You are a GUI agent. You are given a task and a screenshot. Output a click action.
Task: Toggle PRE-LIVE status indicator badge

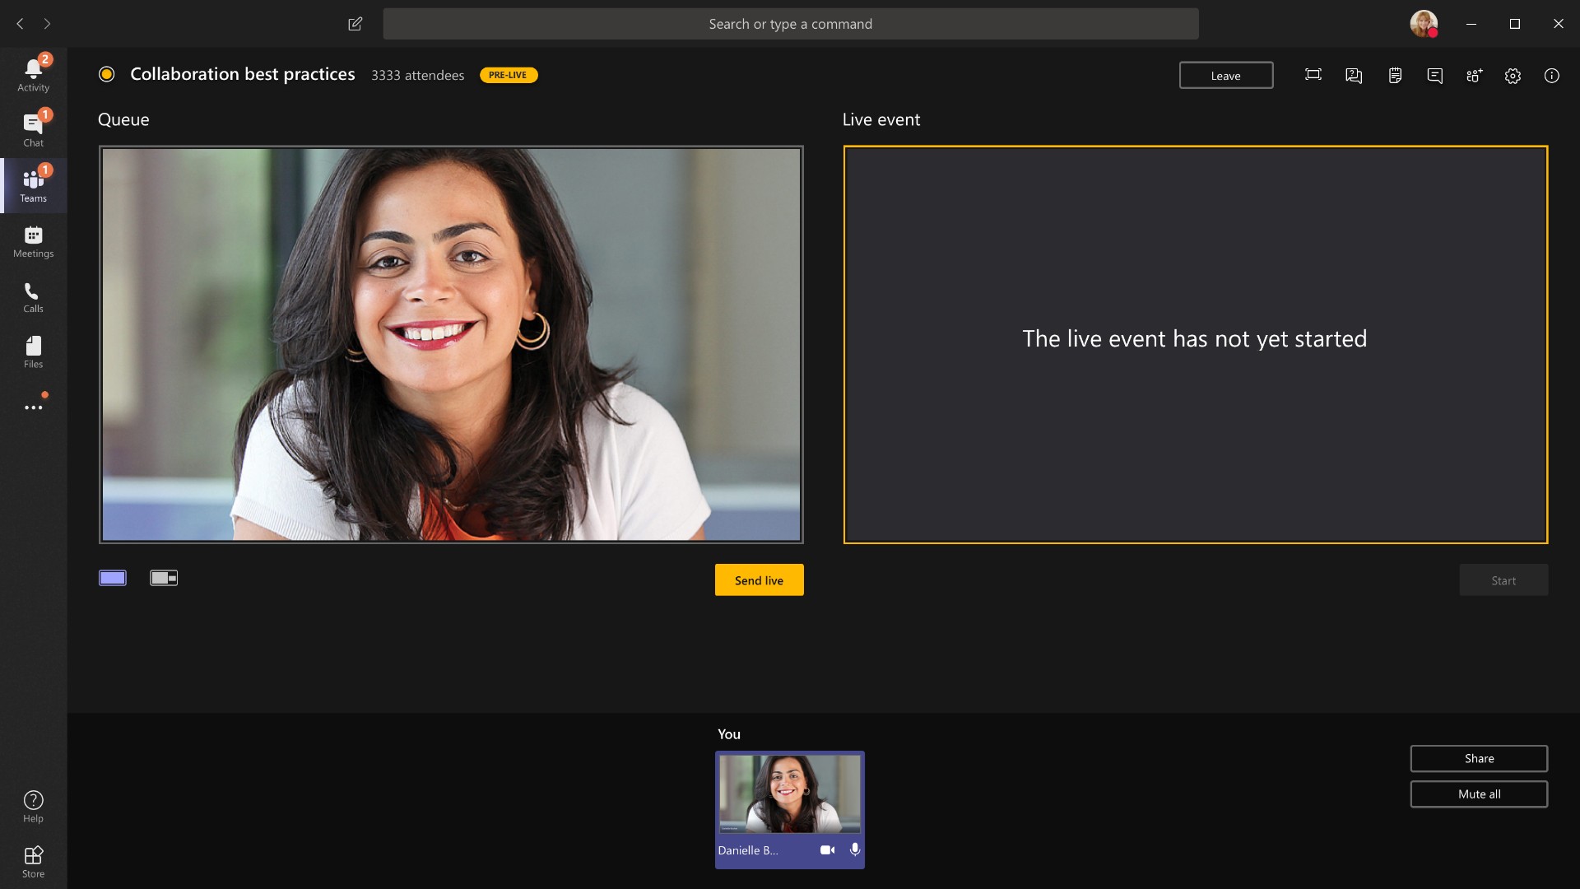508,75
